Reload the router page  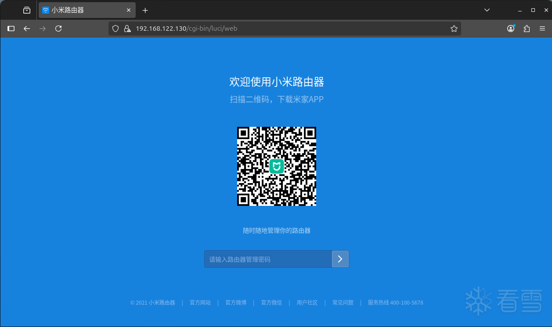click(58, 29)
